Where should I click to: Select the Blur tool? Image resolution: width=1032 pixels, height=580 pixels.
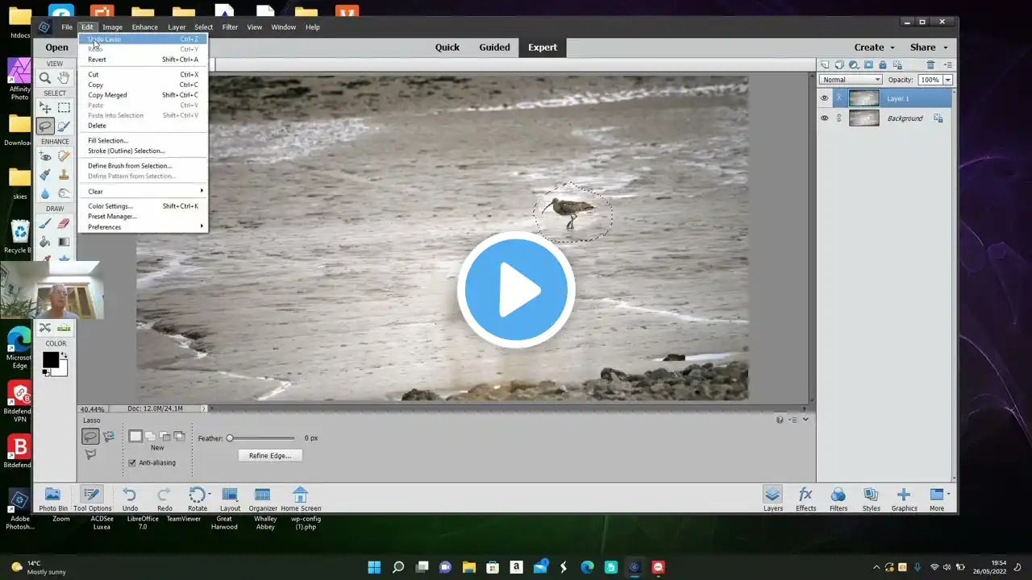45,193
